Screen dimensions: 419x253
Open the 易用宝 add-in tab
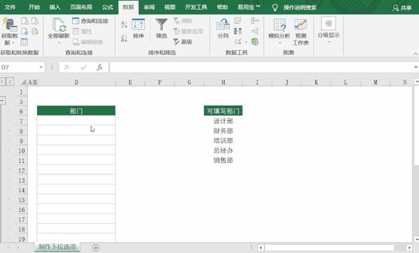point(249,7)
